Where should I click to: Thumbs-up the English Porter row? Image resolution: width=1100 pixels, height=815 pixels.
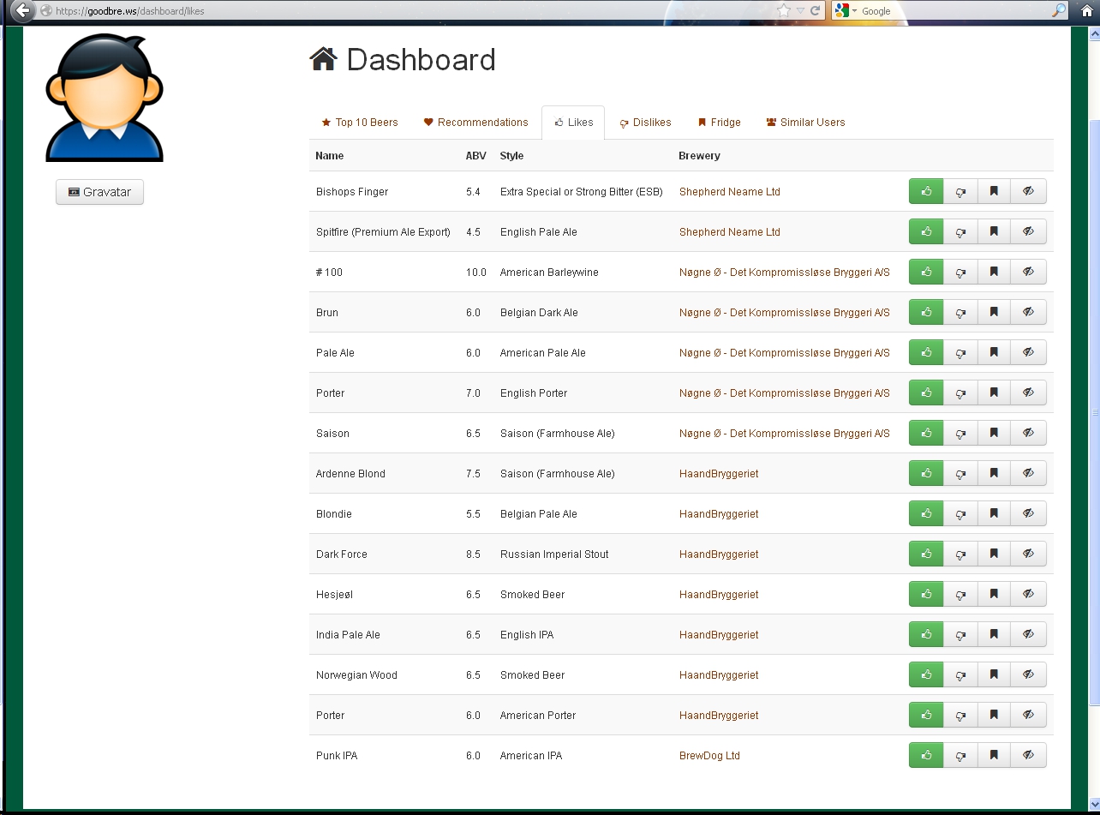(926, 393)
